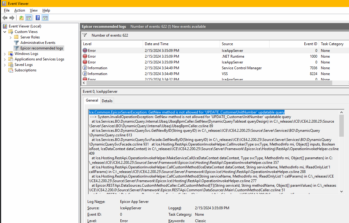
Task: Sort by the Task Category column header
Action: pyautogui.click(x=334, y=44)
